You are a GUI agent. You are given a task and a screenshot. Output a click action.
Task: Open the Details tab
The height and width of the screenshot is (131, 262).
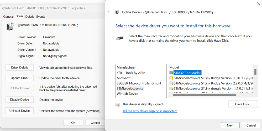[30, 17]
